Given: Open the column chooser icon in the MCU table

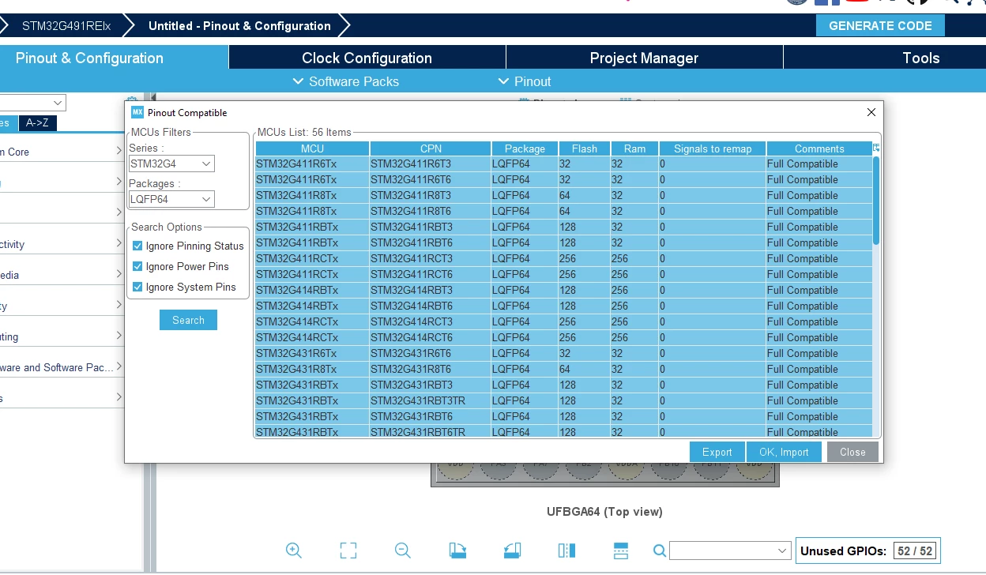Looking at the screenshot, I should pos(876,148).
